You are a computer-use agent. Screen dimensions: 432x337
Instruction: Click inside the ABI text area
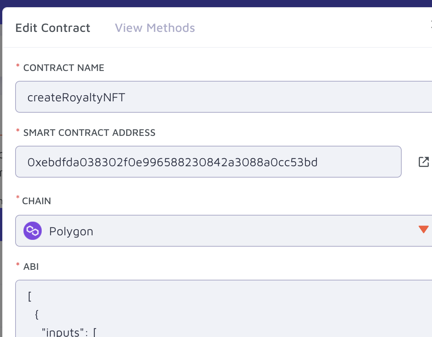tap(224, 309)
